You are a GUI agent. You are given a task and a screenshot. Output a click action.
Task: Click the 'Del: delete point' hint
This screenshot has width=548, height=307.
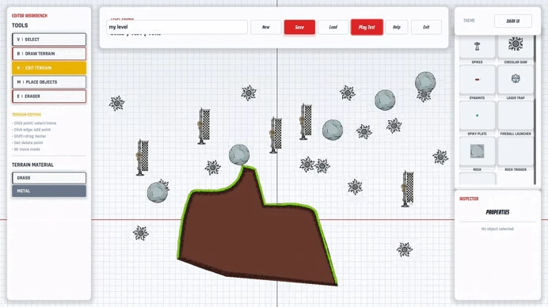point(27,143)
